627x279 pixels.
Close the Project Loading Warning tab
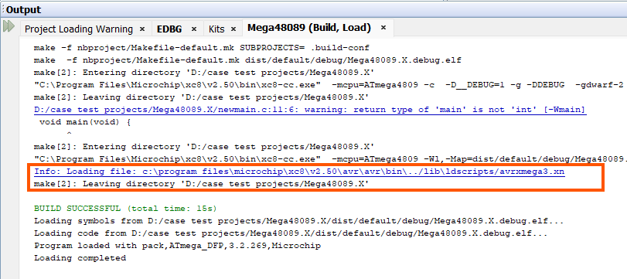point(142,29)
